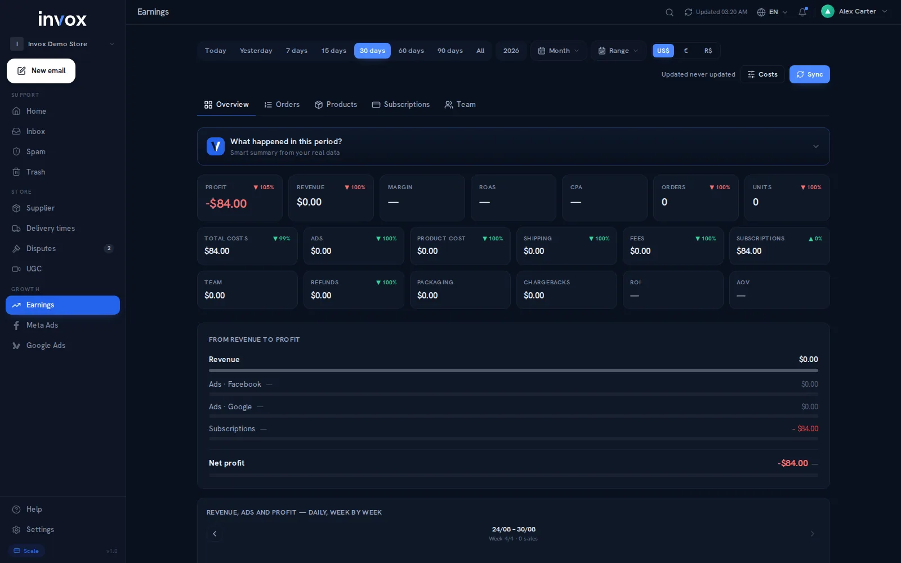Click the refresh icon beside Updated 03:20 AM
The width and height of the screenshot is (901, 563).
pos(688,12)
